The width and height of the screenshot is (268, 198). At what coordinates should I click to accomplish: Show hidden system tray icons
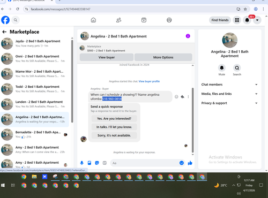[234, 185]
